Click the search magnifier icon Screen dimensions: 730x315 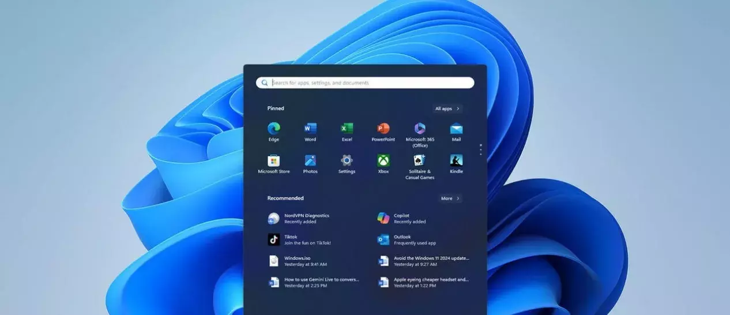pos(264,83)
